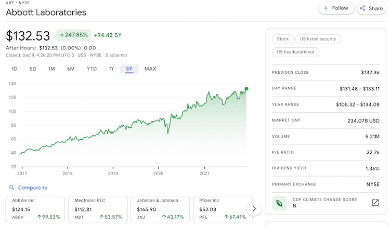Click the US listed security chip
390x227 pixels.
tap(318, 39)
